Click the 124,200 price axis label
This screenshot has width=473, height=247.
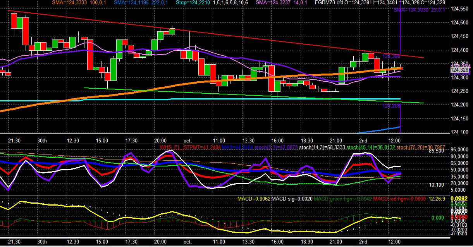point(460,105)
